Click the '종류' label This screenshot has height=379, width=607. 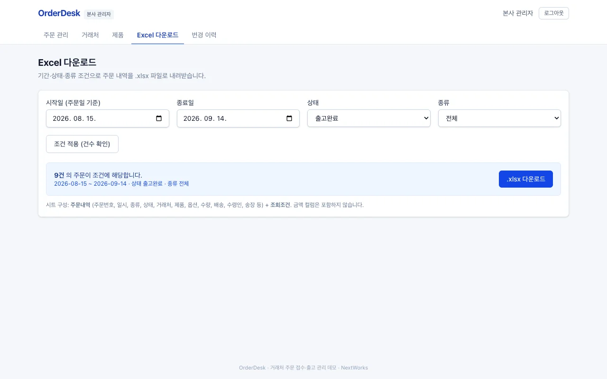tap(443, 103)
